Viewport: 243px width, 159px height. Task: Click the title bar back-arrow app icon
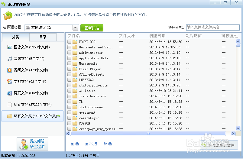(3, 4)
